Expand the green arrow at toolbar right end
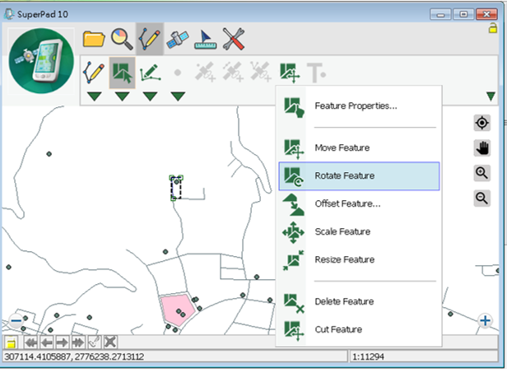 pyautogui.click(x=491, y=97)
